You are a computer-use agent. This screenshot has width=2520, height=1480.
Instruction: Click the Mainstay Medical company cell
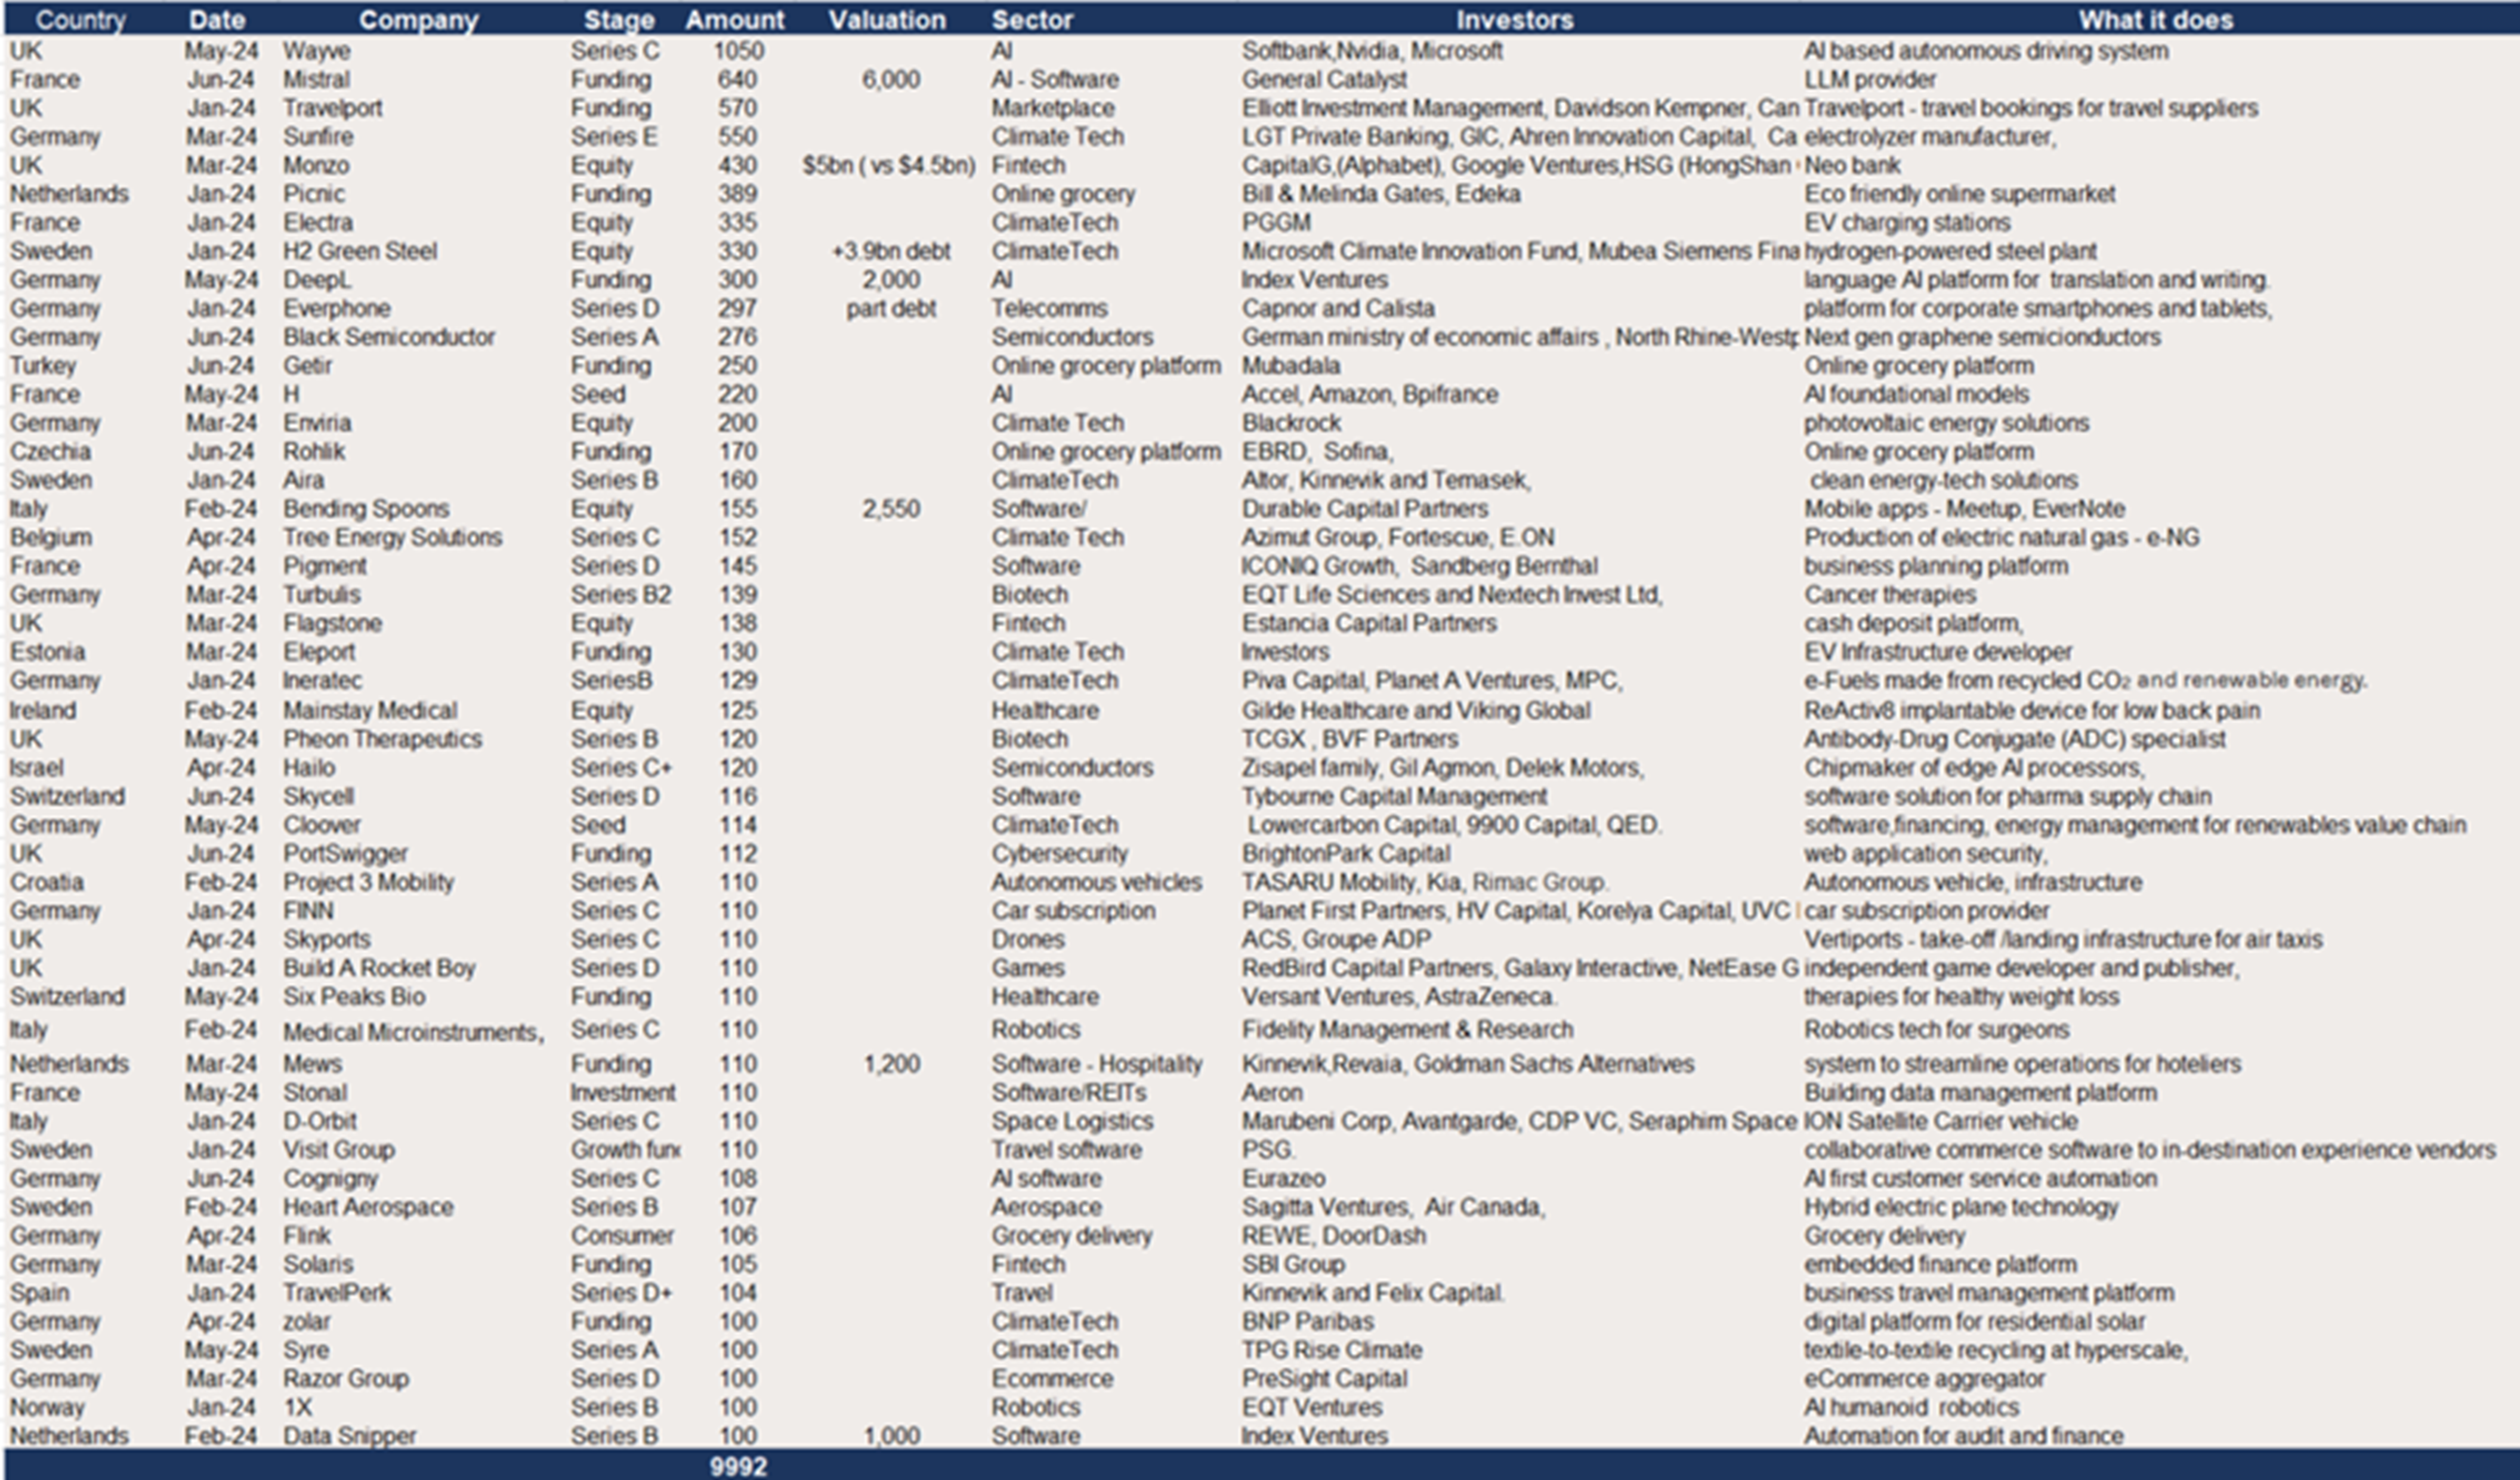coord(370,711)
